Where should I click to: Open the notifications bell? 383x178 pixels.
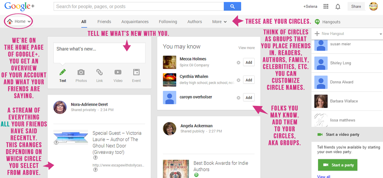[x=338, y=6]
